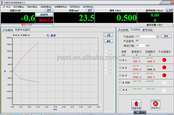Select the 示功特性 tab
The height and width of the screenshot is (115, 174).
click(x=135, y=30)
